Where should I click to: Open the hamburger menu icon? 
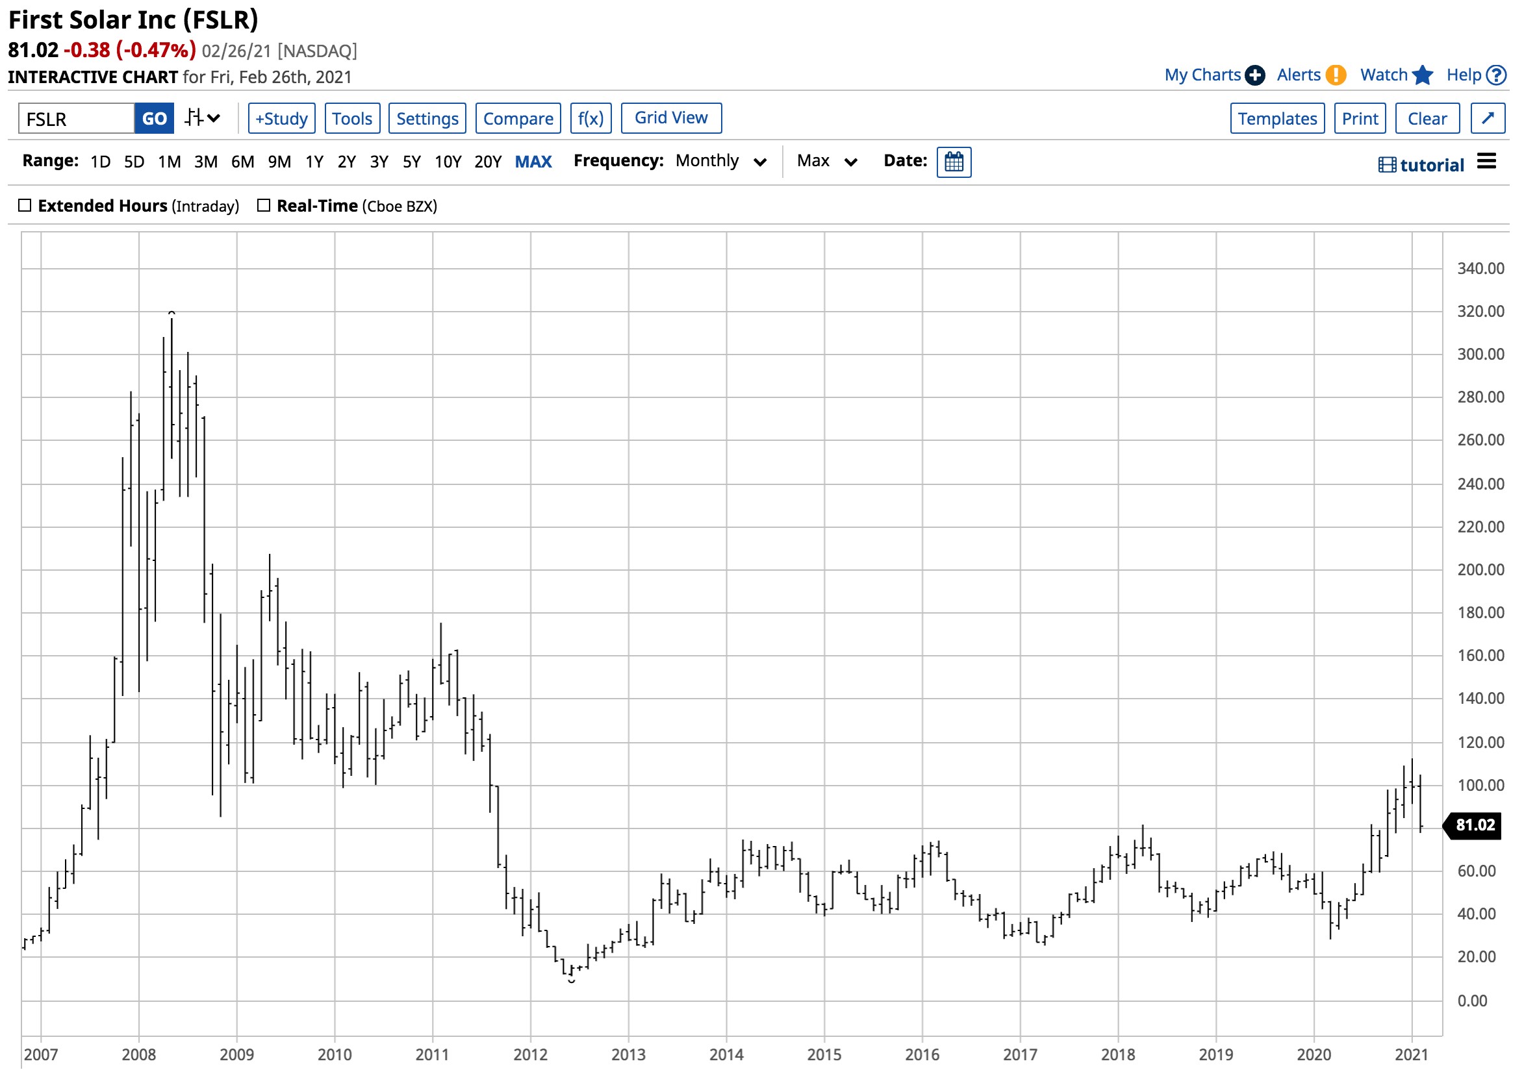(1486, 161)
